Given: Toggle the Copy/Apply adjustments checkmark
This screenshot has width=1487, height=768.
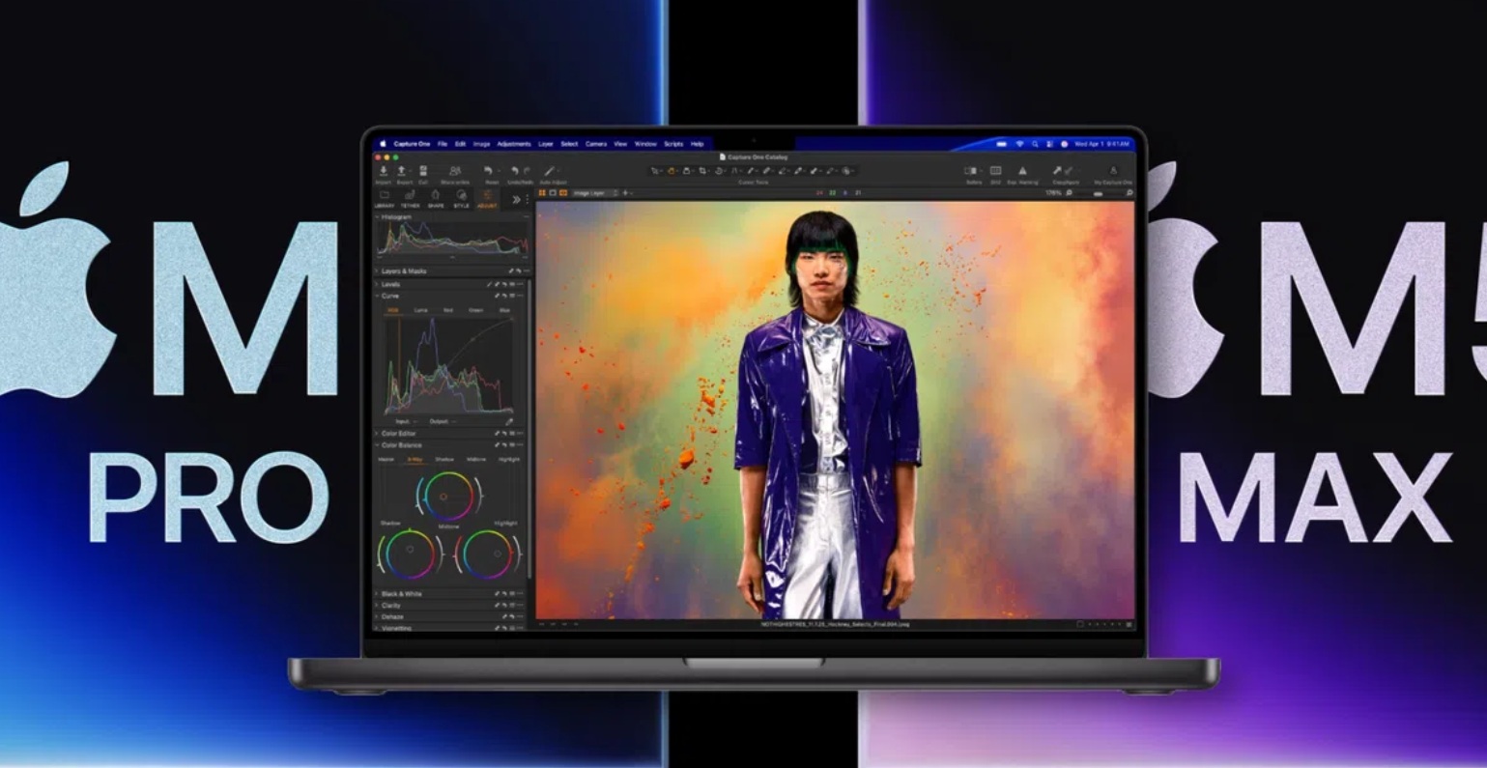Looking at the screenshot, I should [x=1069, y=171].
